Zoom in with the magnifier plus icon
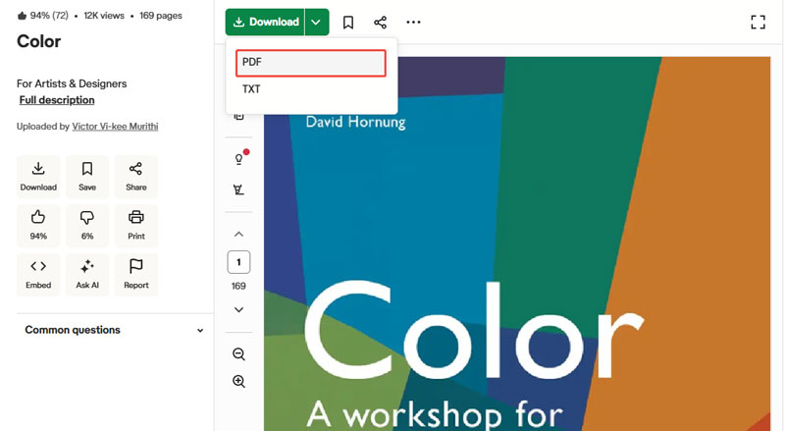This screenshot has width=785, height=431. [238, 381]
